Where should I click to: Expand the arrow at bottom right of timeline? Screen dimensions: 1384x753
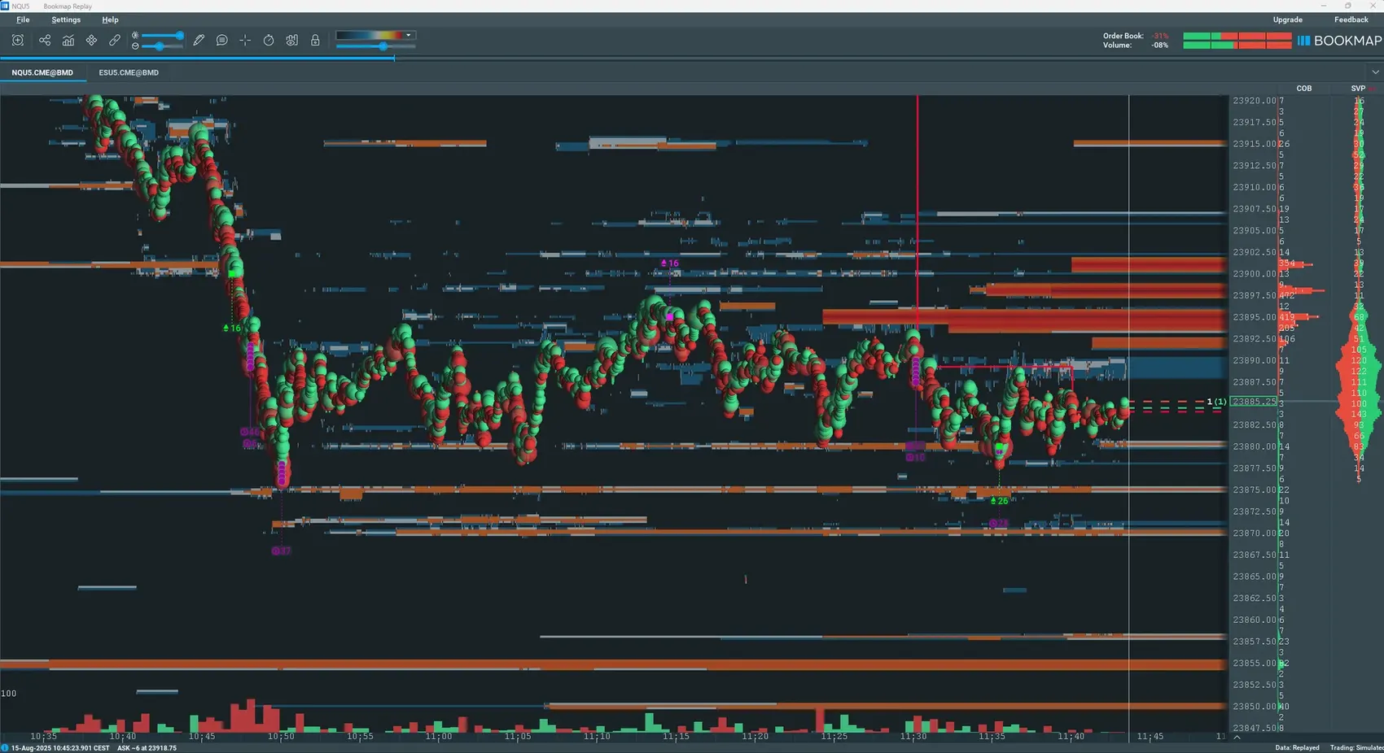click(1237, 737)
